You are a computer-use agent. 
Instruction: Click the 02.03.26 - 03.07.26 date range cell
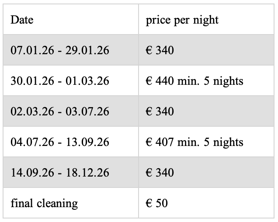60,111
